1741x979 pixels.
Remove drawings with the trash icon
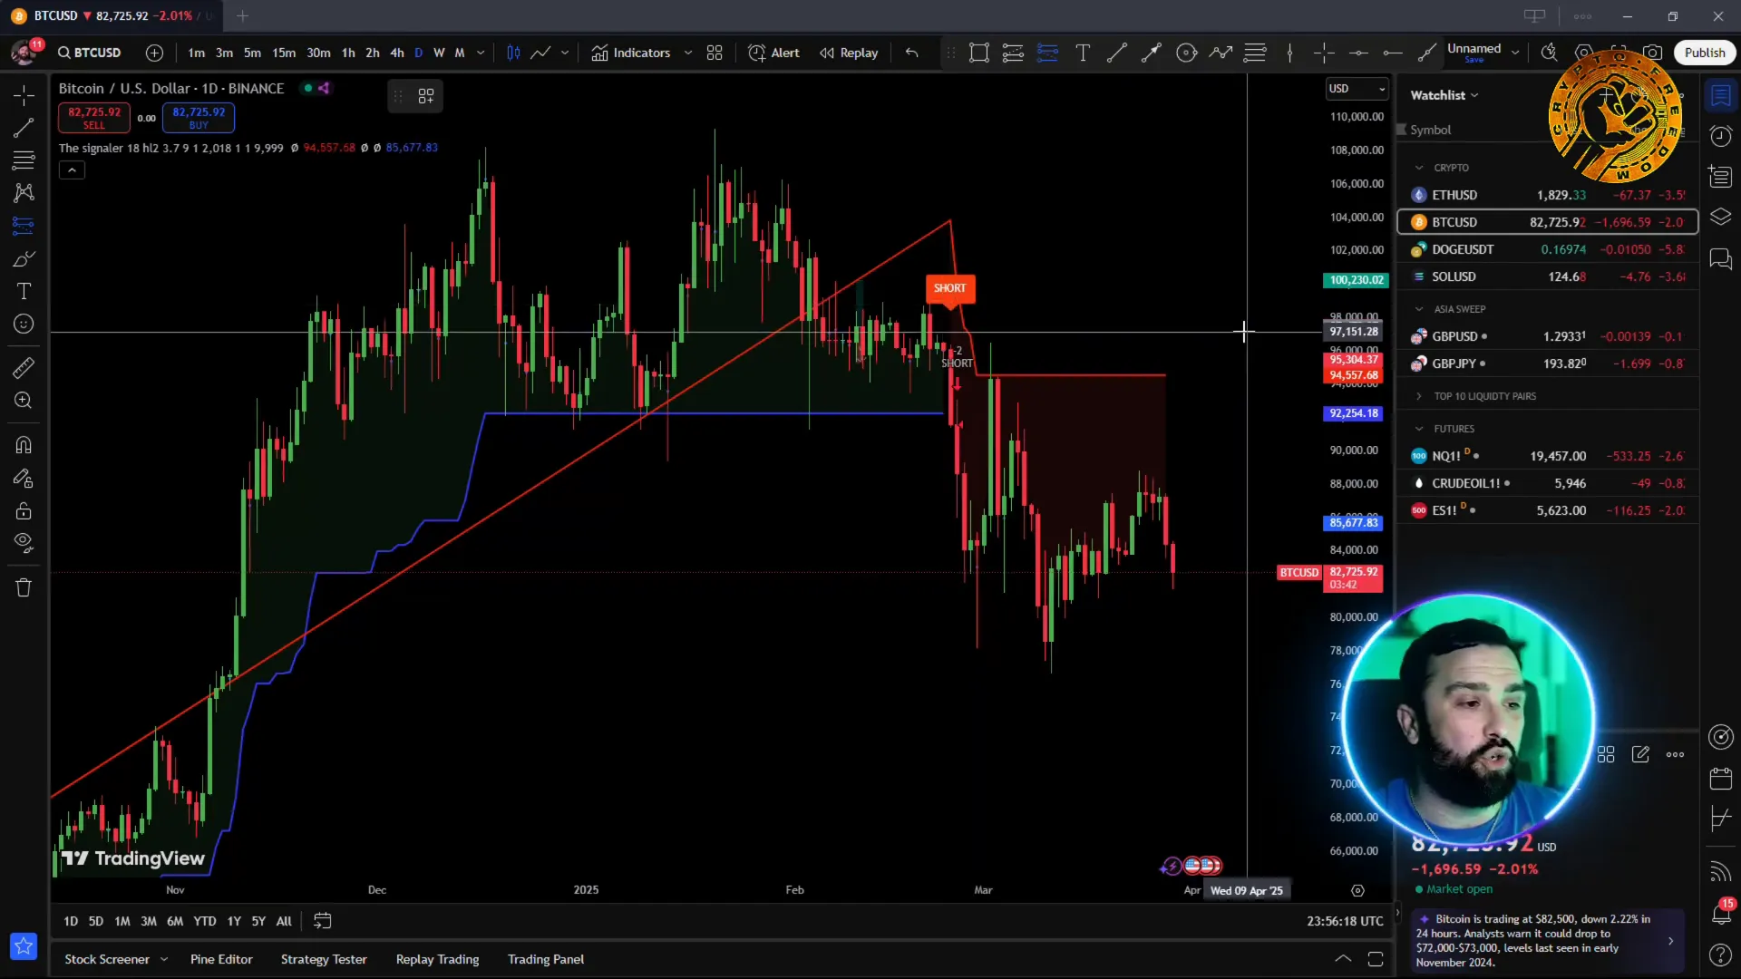(24, 587)
